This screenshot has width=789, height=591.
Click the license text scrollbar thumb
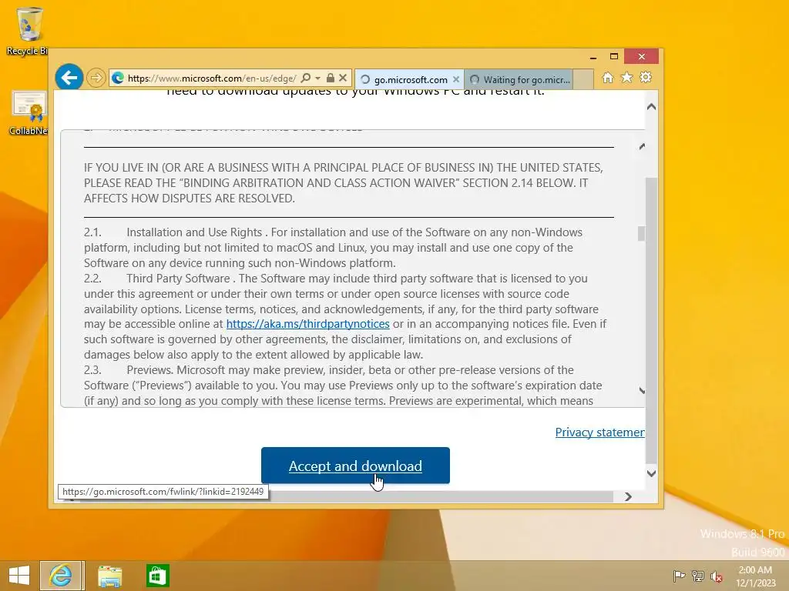point(641,234)
